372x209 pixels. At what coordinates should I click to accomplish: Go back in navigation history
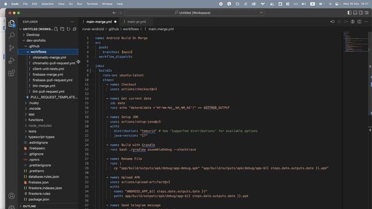[114, 13]
